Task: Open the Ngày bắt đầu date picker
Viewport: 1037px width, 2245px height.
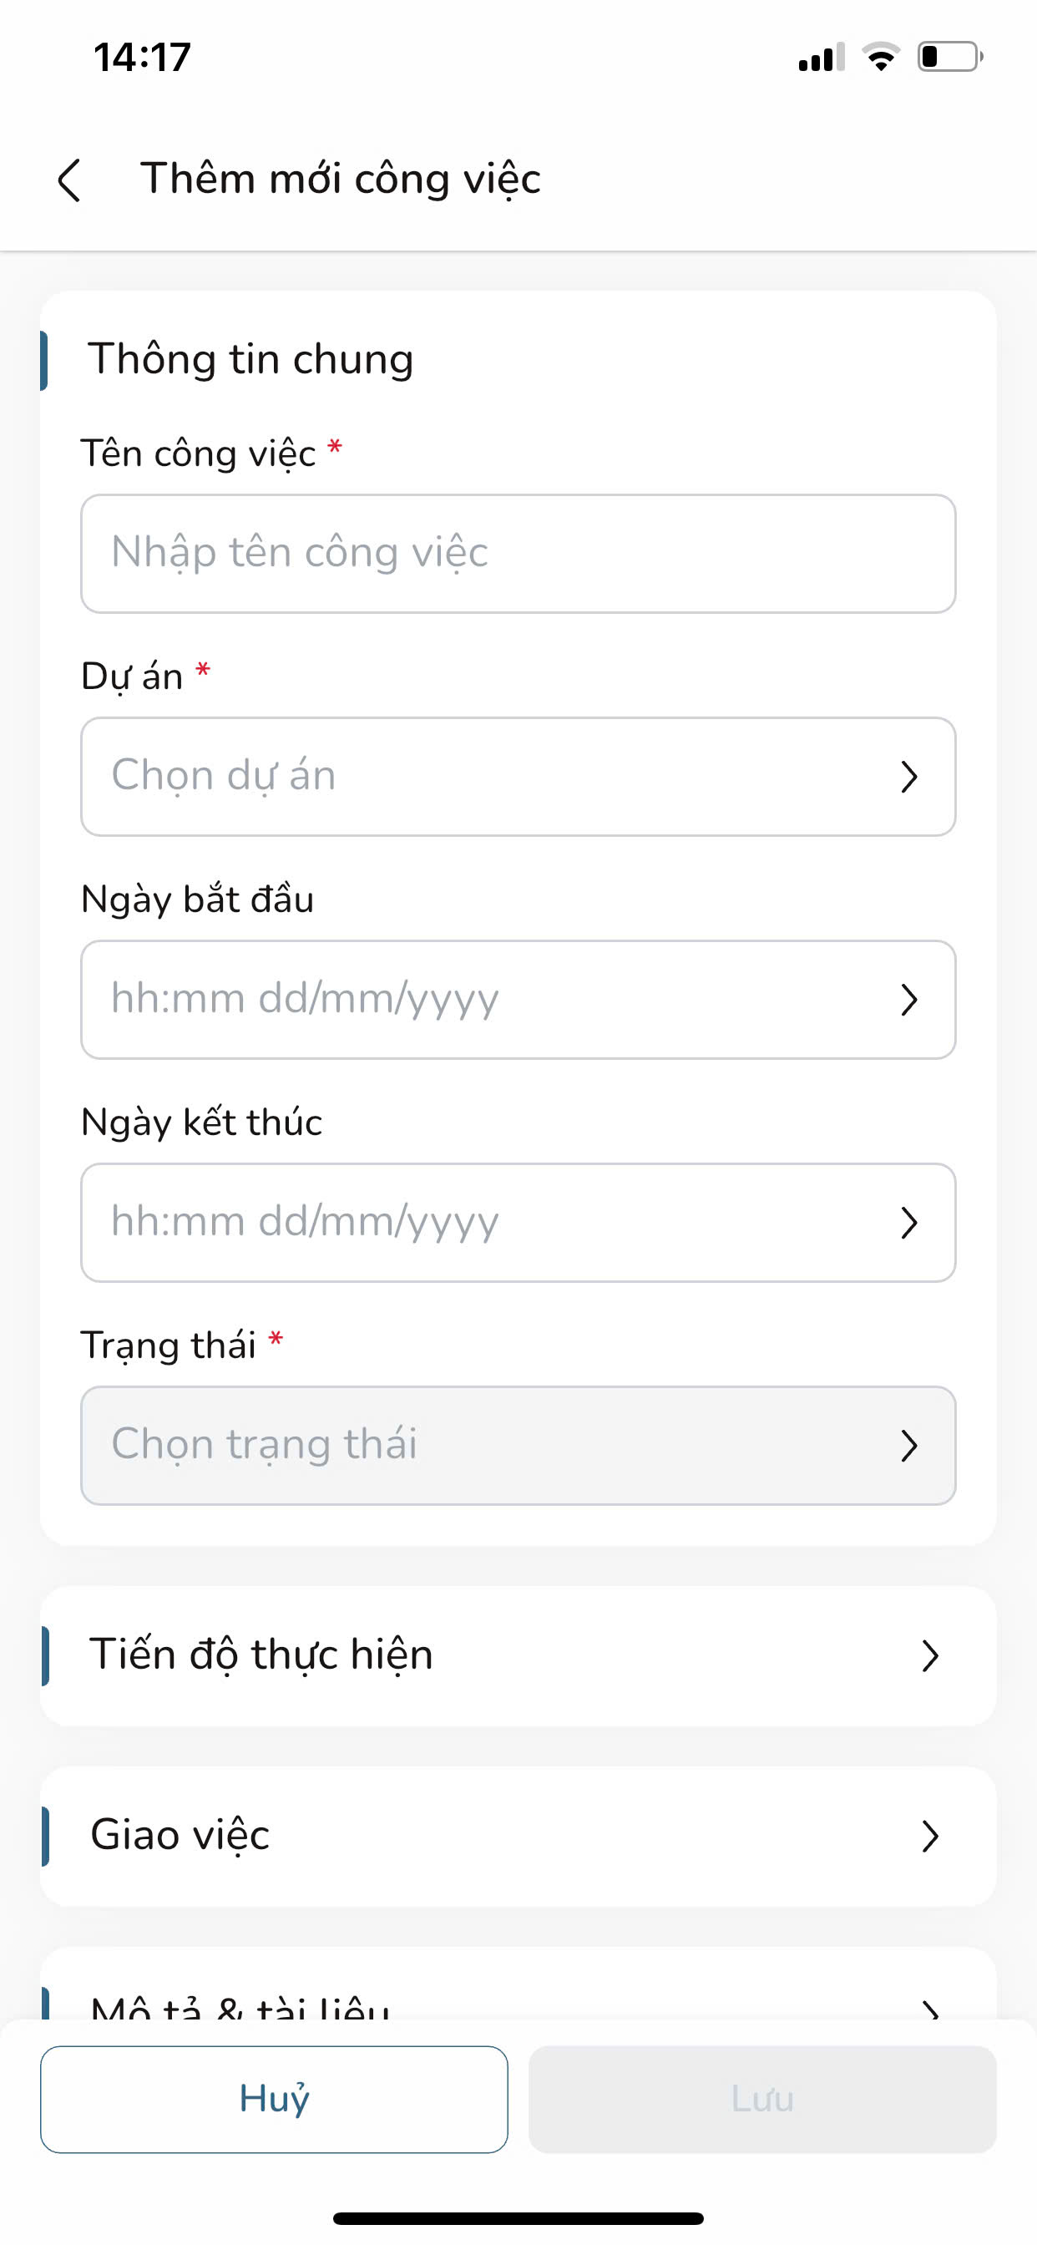Action: pos(488,1000)
